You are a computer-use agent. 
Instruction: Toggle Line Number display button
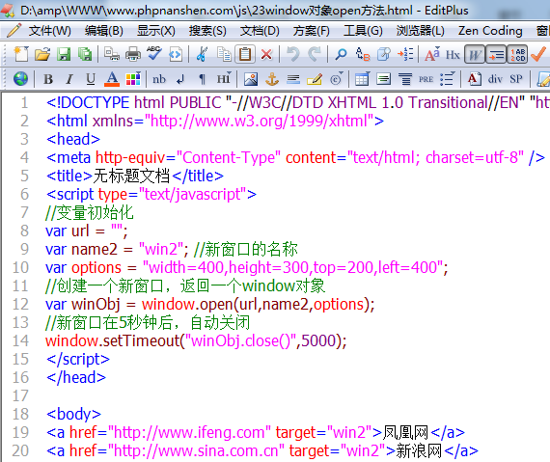(517, 54)
